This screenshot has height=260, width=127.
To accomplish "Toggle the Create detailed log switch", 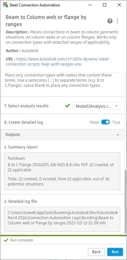I will tap(106, 122).
